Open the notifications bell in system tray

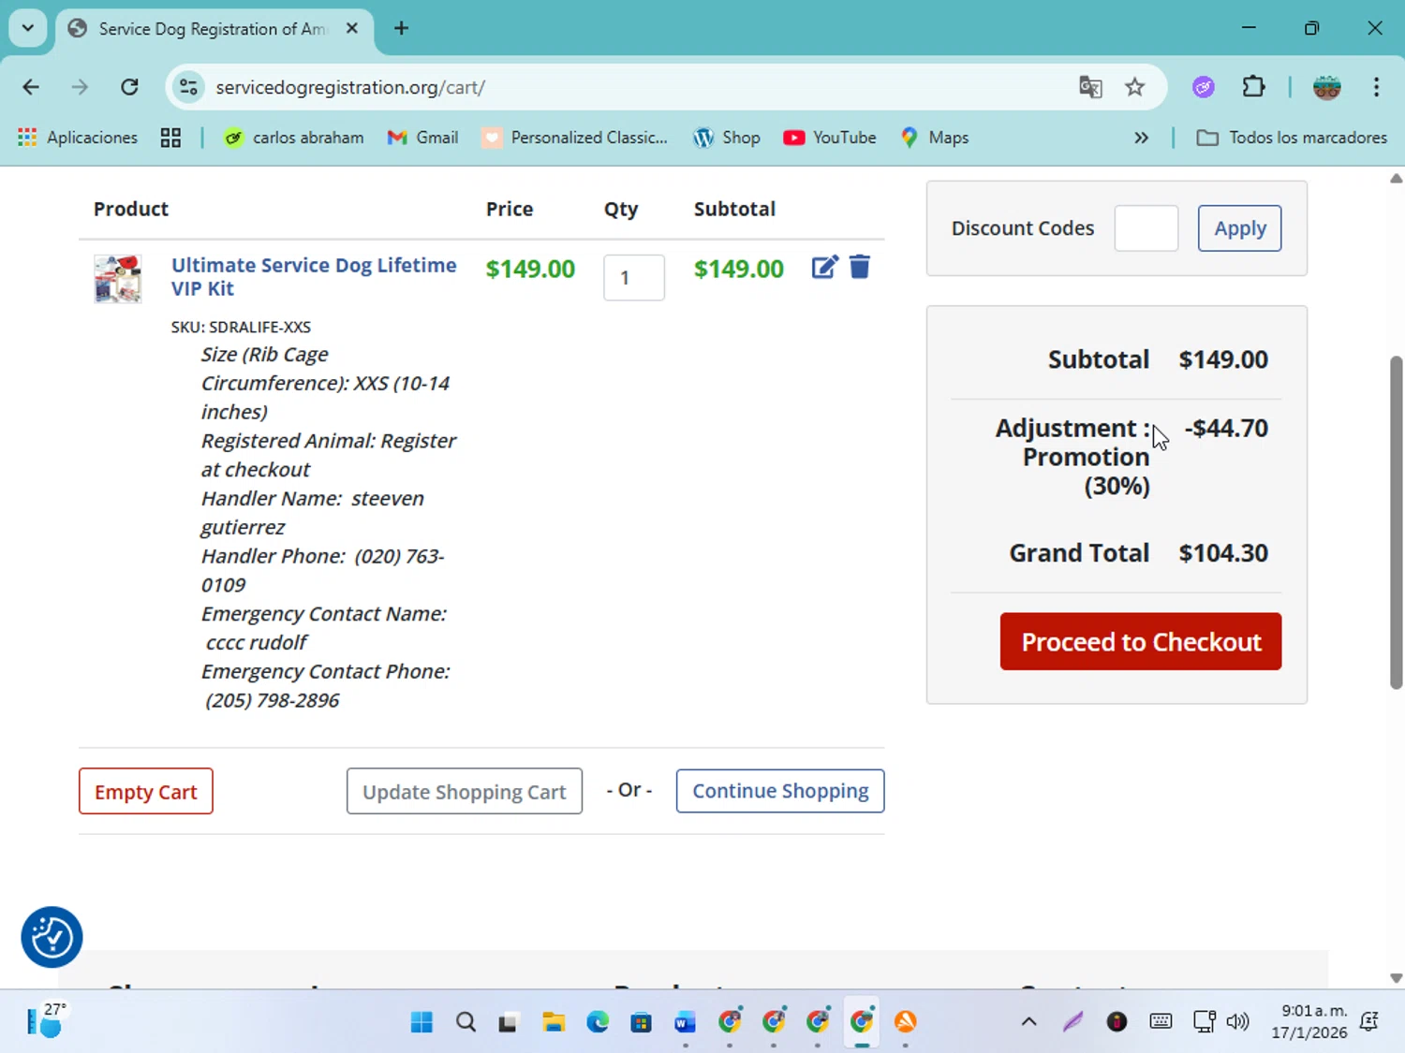pyautogui.click(x=1368, y=1021)
